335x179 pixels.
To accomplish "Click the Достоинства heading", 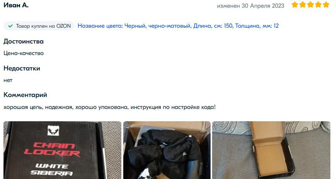I will click(x=24, y=41).
